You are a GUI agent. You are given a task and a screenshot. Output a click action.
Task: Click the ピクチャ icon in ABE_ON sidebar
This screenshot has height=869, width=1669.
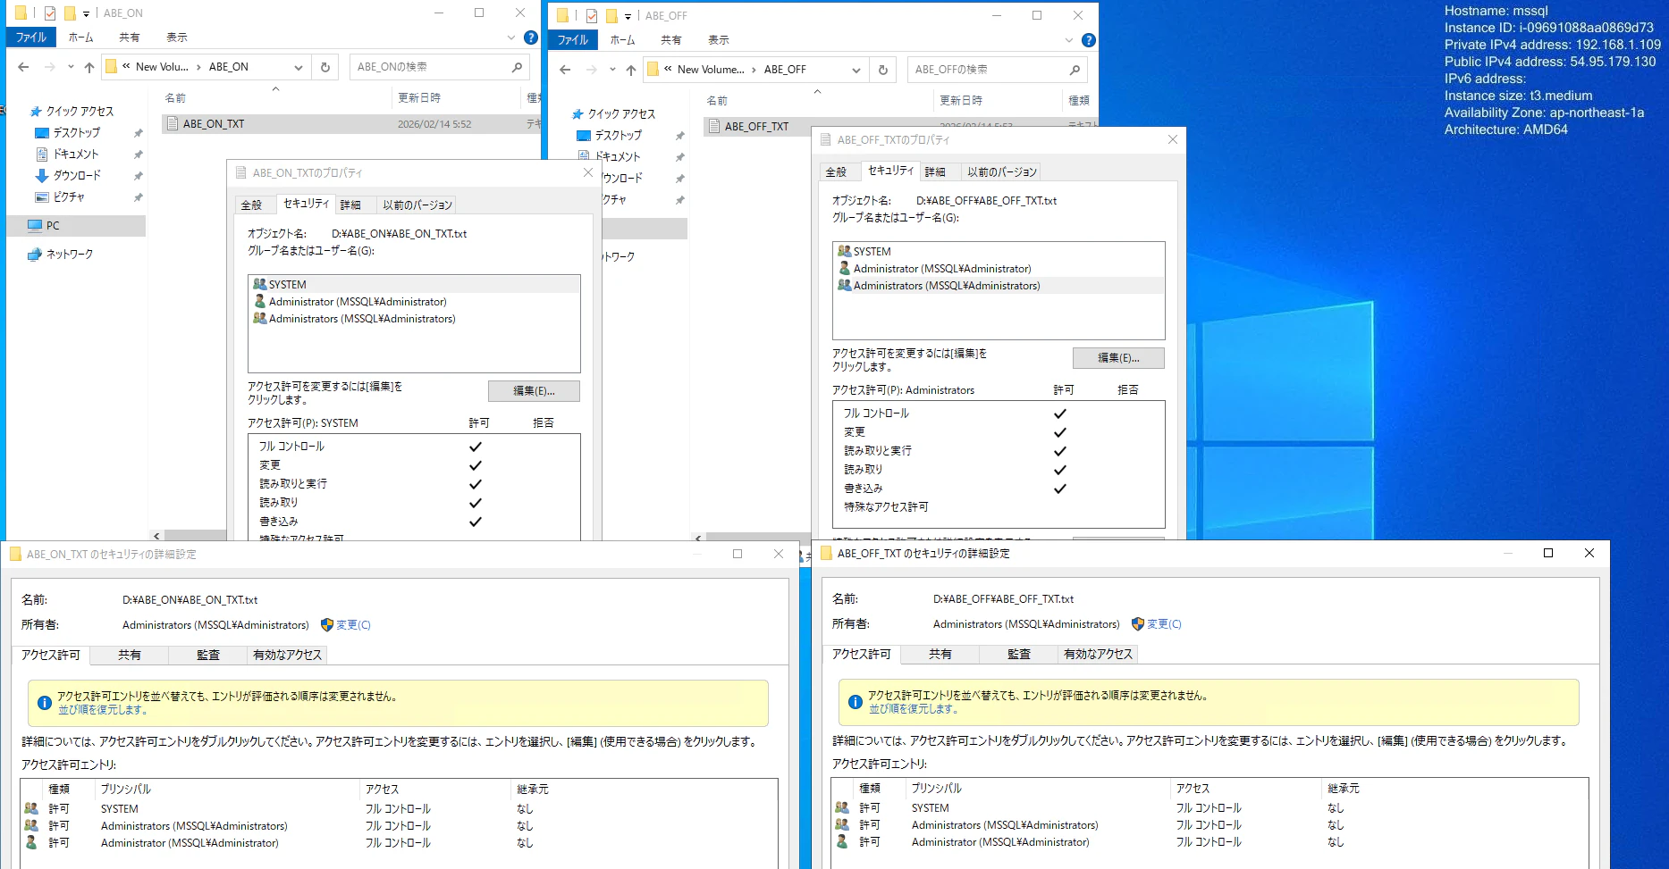click(41, 197)
